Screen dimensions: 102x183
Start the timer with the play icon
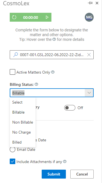[x=47, y=17]
